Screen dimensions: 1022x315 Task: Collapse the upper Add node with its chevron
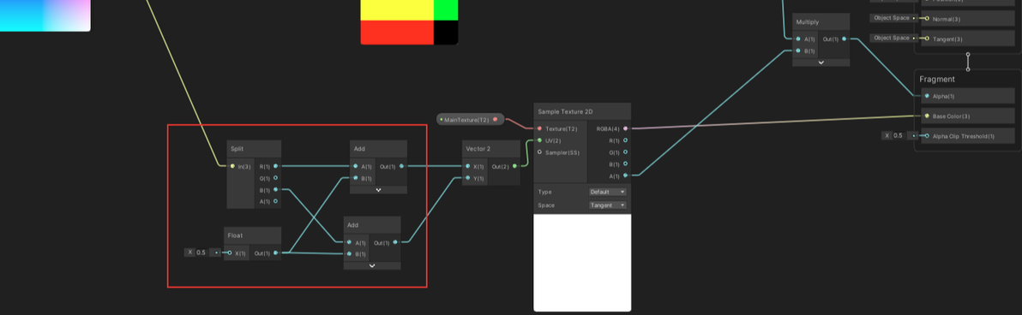click(x=378, y=190)
